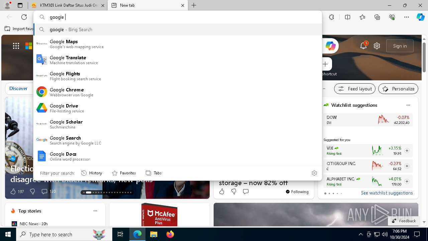Open the Extensions puzzle icon
428x241 pixels.
331,17
